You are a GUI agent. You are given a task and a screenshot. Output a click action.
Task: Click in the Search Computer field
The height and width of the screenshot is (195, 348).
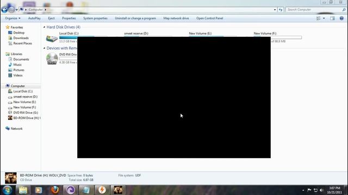(x=314, y=10)
